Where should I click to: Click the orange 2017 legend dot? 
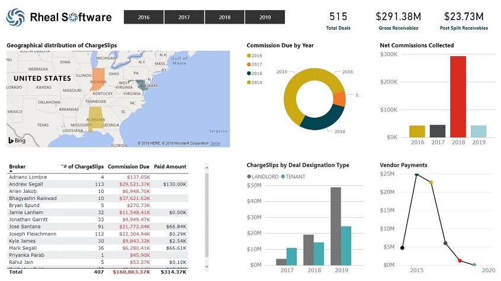tap(249, 64)
